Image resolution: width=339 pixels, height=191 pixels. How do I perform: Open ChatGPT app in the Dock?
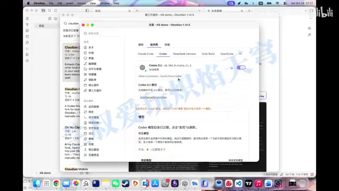tap(185, 184)
